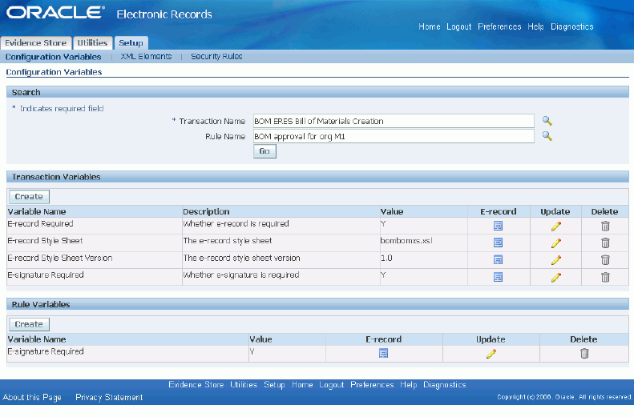
Task: Open Diagnostics in the header
Action: (x=572, y=26)
